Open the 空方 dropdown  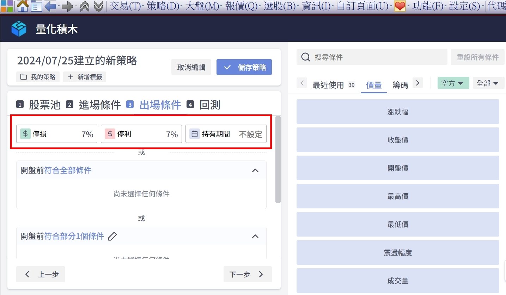tap(453, 83)
